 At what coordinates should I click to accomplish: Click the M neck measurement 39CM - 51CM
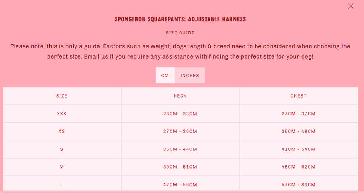180,167
